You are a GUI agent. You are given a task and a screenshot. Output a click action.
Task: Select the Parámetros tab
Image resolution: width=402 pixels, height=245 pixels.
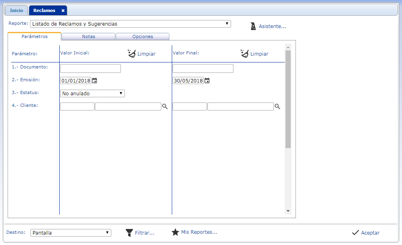click(x=34, y=36)
